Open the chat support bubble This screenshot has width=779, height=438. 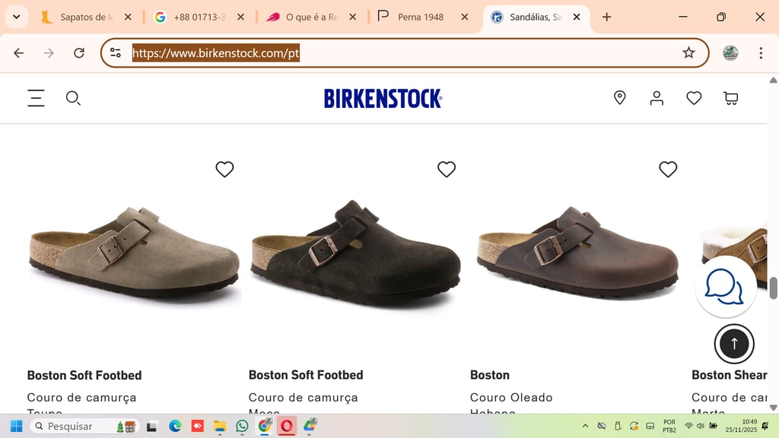point(726,287)
